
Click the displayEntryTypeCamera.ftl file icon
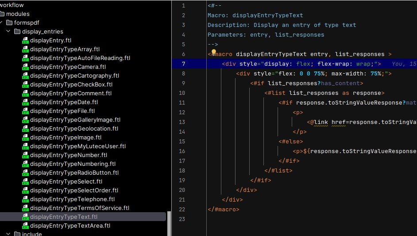pyautogui.click(x=25, y=67)
